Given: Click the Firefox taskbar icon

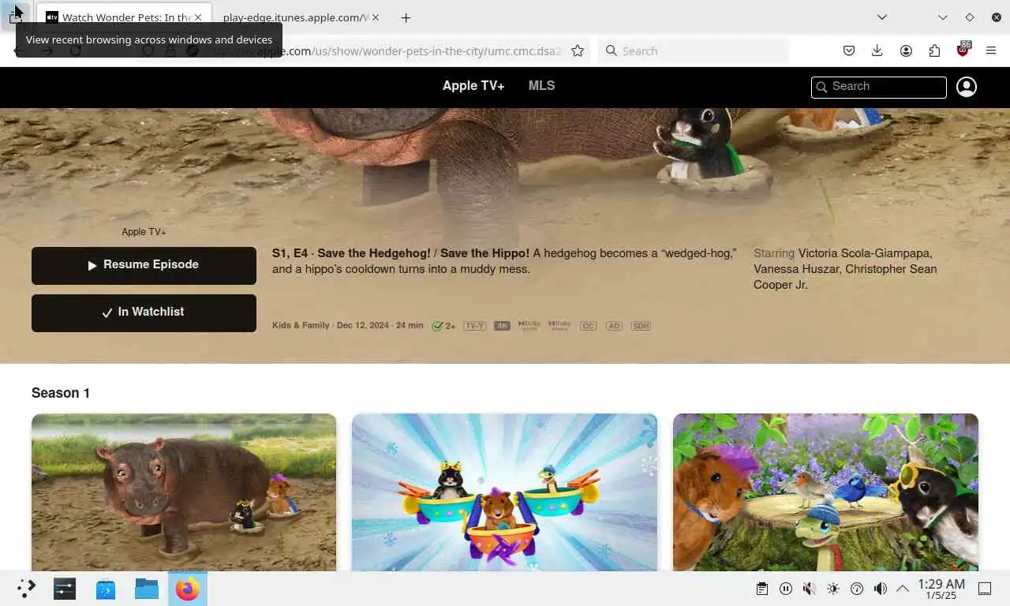Looking at the screenshot, I should (x=188, y=589).
